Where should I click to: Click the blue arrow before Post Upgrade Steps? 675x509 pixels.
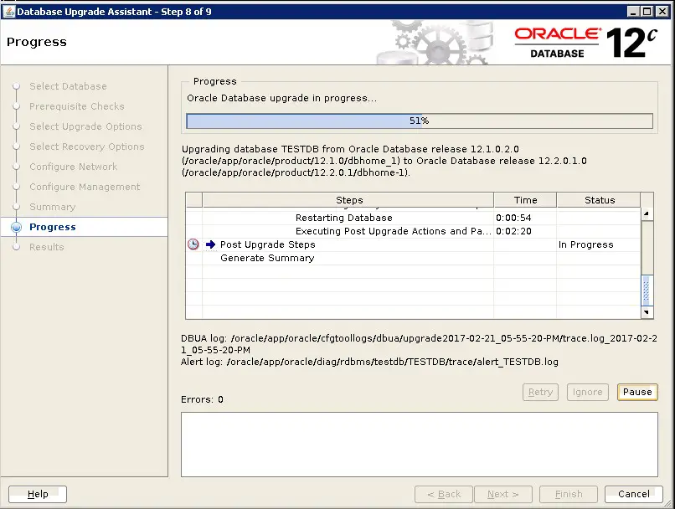tap(210, 244)
